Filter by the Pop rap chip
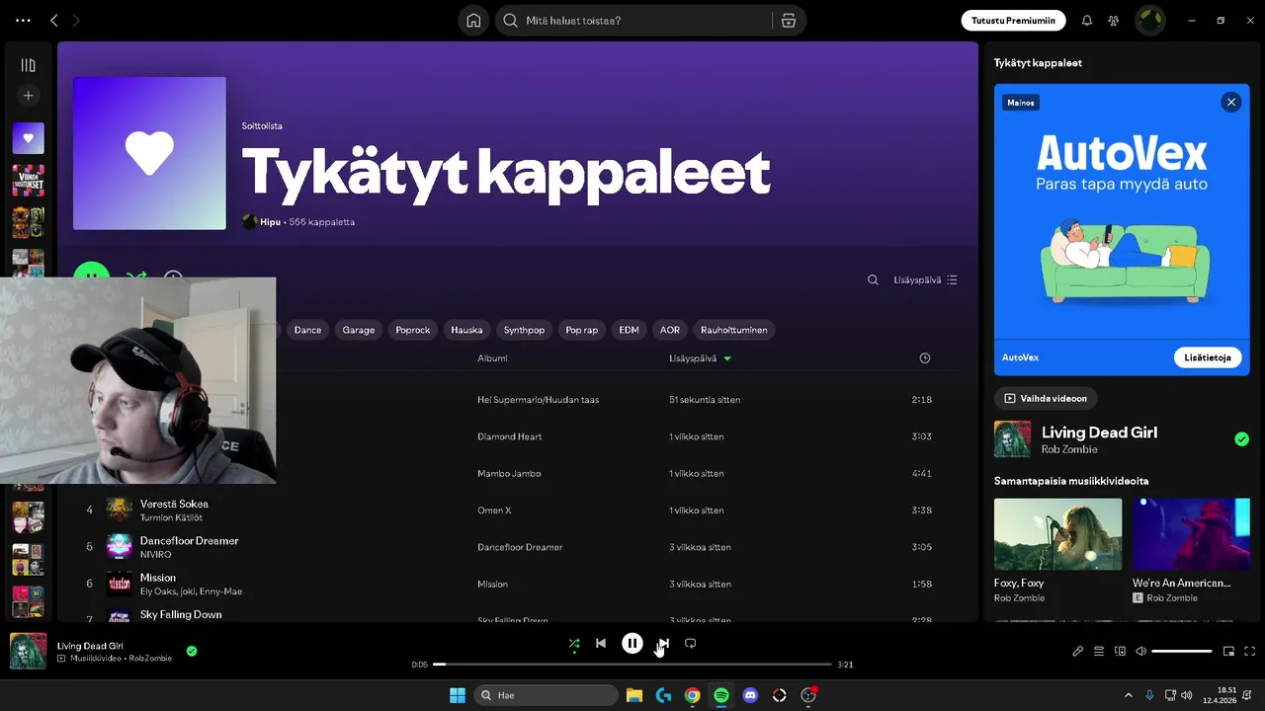Viewport: 1265px width, 711px height. pyautogui.click(x=582, y=330)
